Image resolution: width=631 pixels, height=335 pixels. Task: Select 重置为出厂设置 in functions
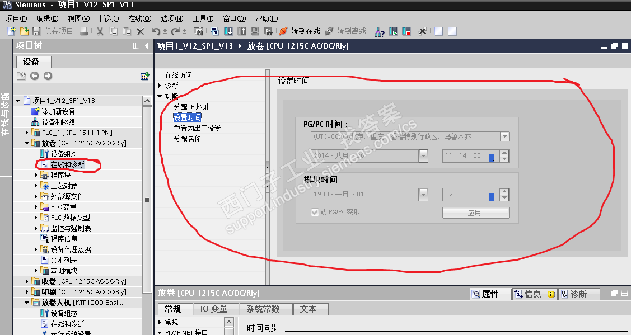click(197, 128)
